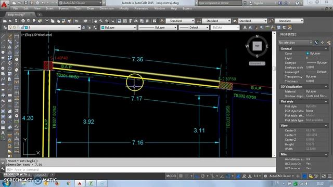Toggle Polar tracking in status bar

pyautogui.click(x=203, y=176)
